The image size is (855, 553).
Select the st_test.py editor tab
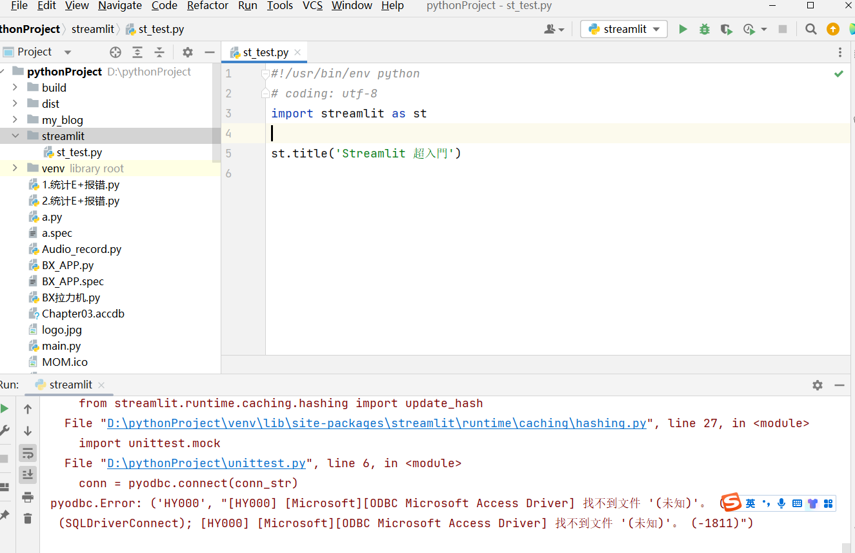[x=265, y=53]
